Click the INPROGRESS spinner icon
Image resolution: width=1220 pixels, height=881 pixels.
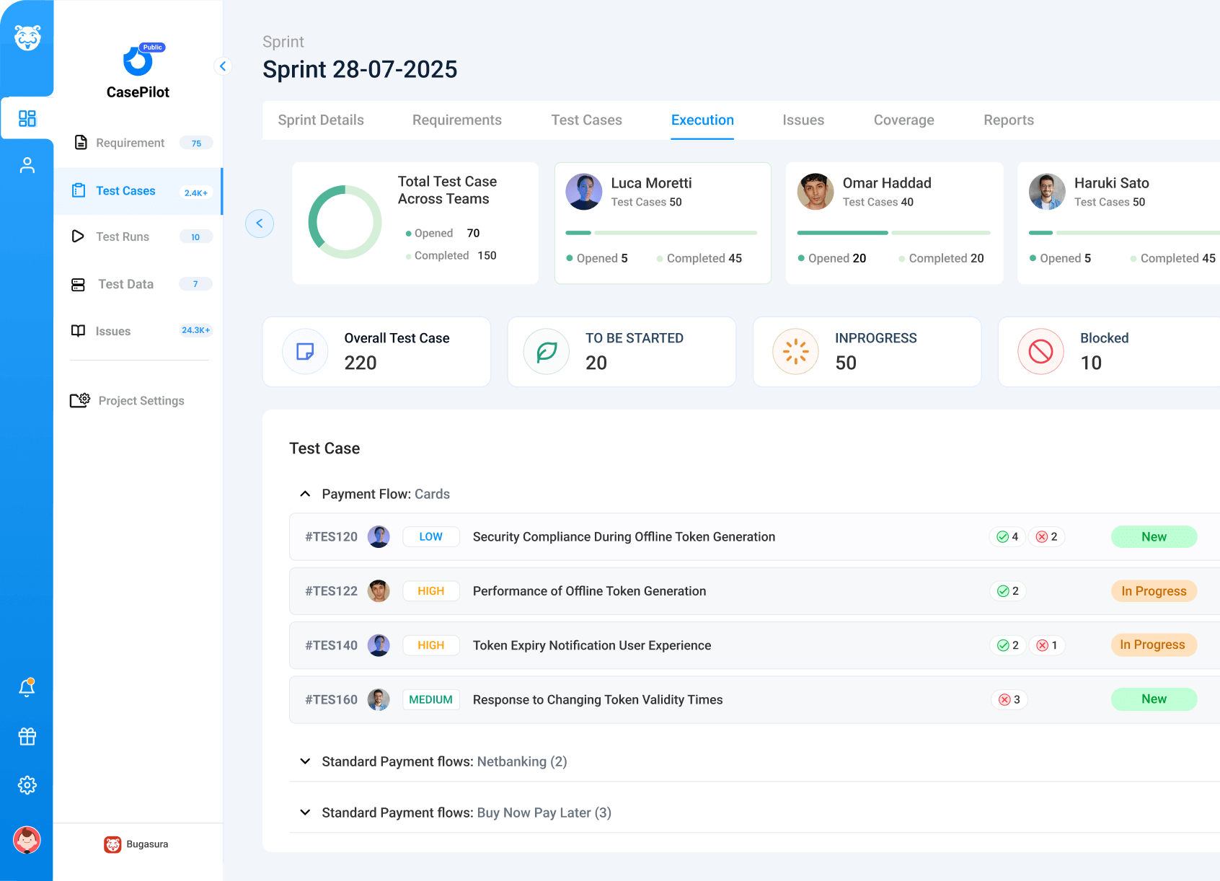795,352
